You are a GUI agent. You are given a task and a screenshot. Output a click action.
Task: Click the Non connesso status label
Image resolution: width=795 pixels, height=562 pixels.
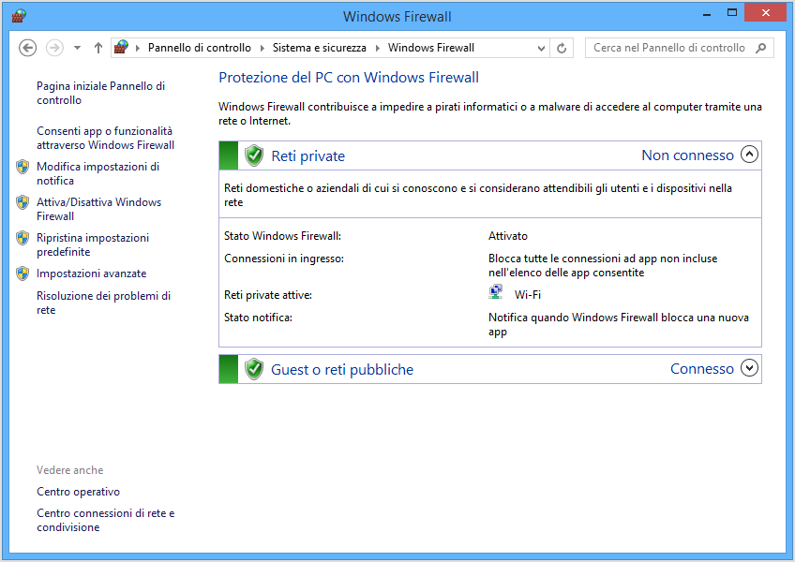[687, 155]
